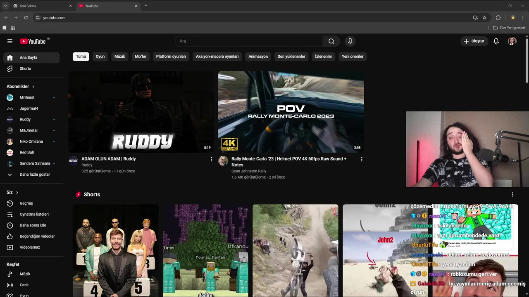The image size is (529, 297).
Task: Expand the Abonelikler section arrow
Action: pyautogui.click(x=33, y=87)
